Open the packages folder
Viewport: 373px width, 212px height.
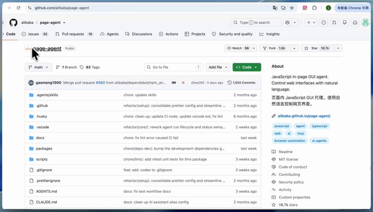[x=44, y=148]
